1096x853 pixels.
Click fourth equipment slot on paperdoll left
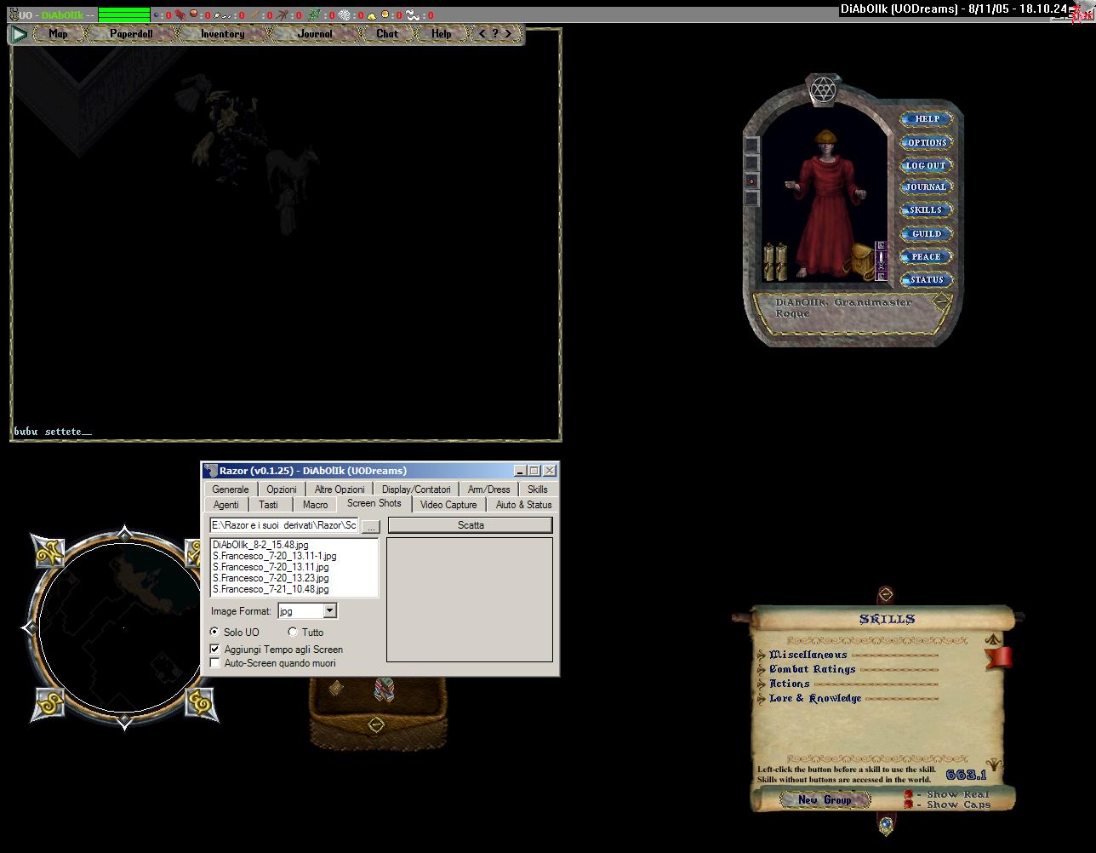pyautogui.click(x=751, y=198)
